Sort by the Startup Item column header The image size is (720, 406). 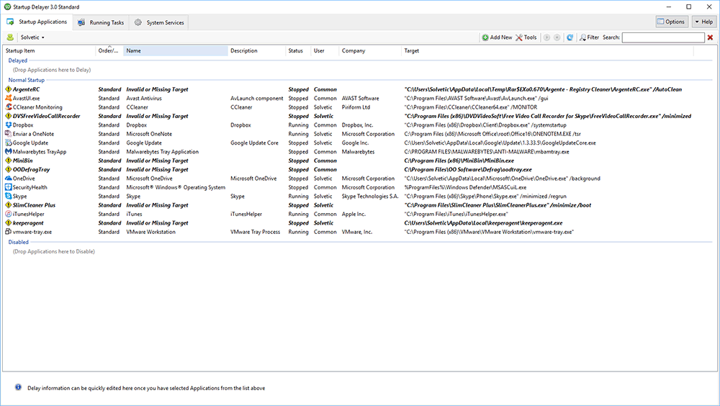pyautogui.click(x=49, y=50)
